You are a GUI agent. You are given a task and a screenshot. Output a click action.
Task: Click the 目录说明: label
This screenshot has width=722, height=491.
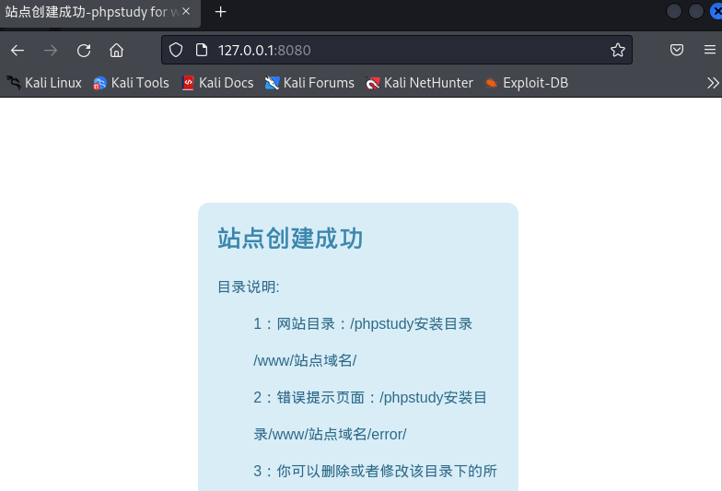click(x=249, y=287)
